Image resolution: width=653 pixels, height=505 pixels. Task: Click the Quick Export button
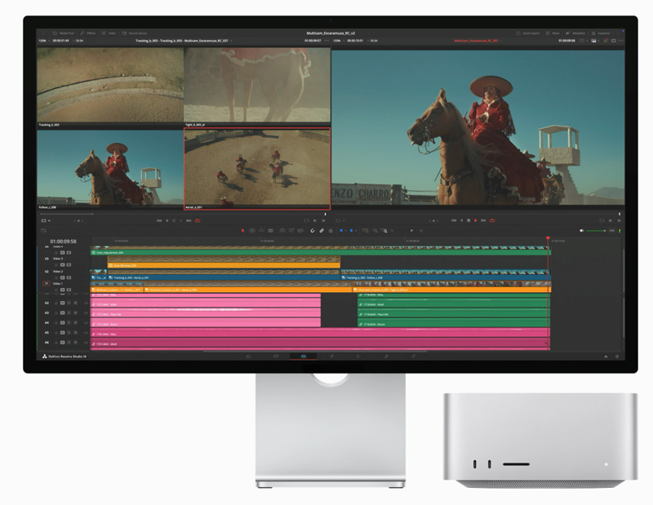527,33
